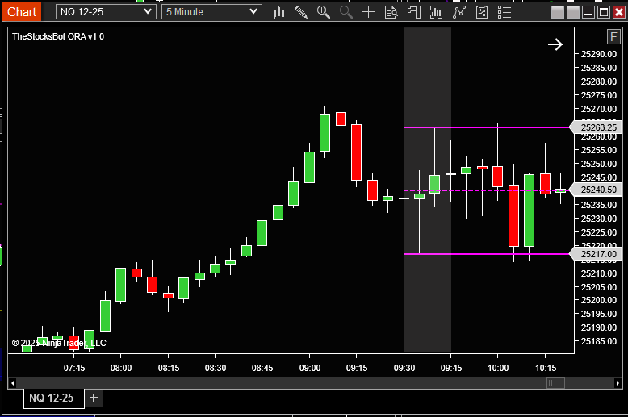Activate the crosshair cursor icon
The width and height of the screenshot is (628, 417).
click(x=368, y=12)
